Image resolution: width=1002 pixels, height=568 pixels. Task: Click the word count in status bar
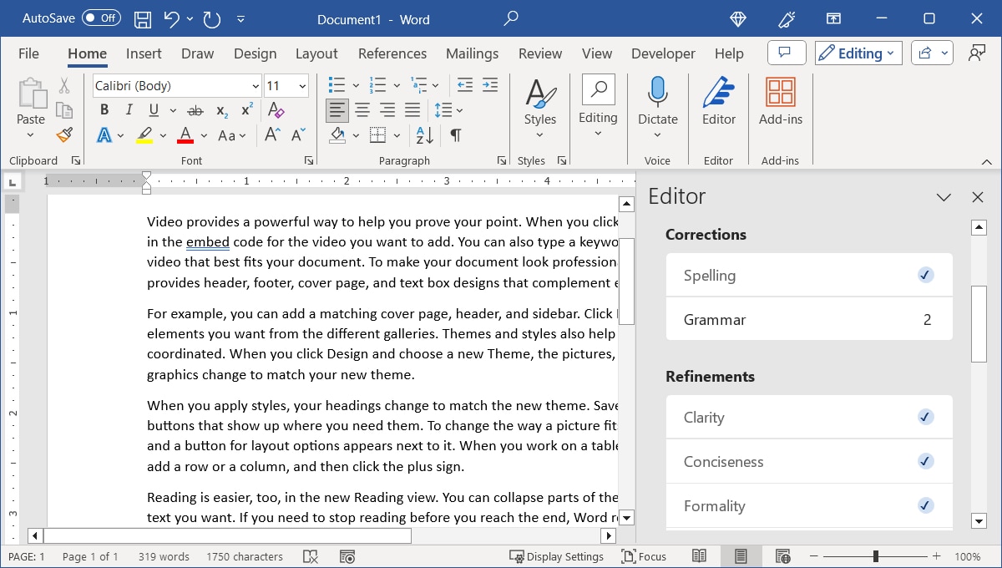coord(163,556)
